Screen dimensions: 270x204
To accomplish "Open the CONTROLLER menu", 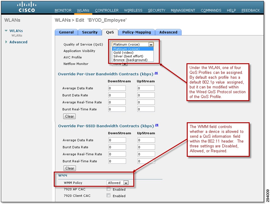I will (x=107, y=11).
